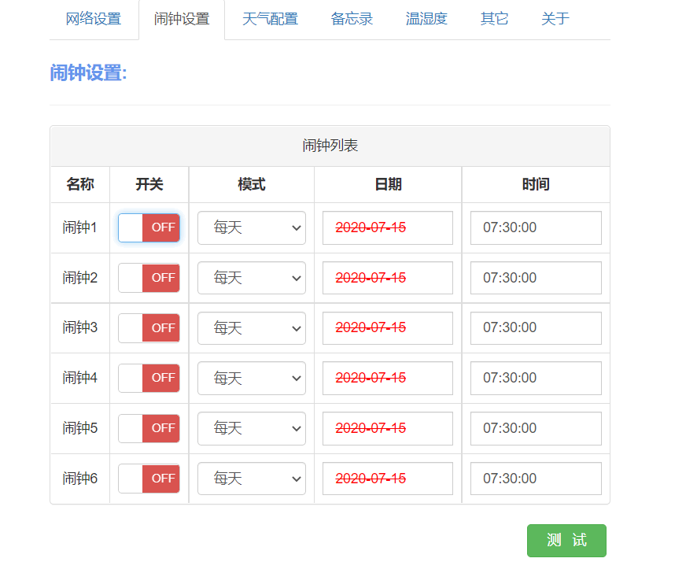The width and height of the screenshot is (697, 573).
Task: Go to the 备忘录 tab
Action: tap(352, 19)
